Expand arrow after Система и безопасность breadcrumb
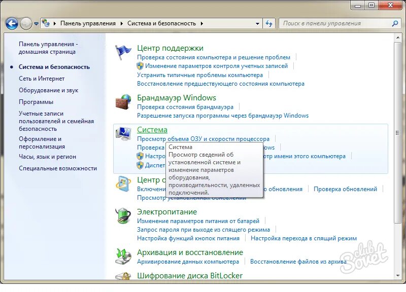This screenshot has height=292, width=406. point(201,23)
